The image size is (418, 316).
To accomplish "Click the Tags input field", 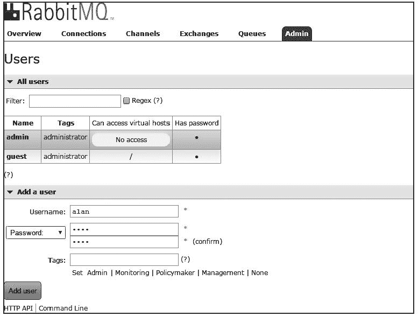I will (124, 260).
